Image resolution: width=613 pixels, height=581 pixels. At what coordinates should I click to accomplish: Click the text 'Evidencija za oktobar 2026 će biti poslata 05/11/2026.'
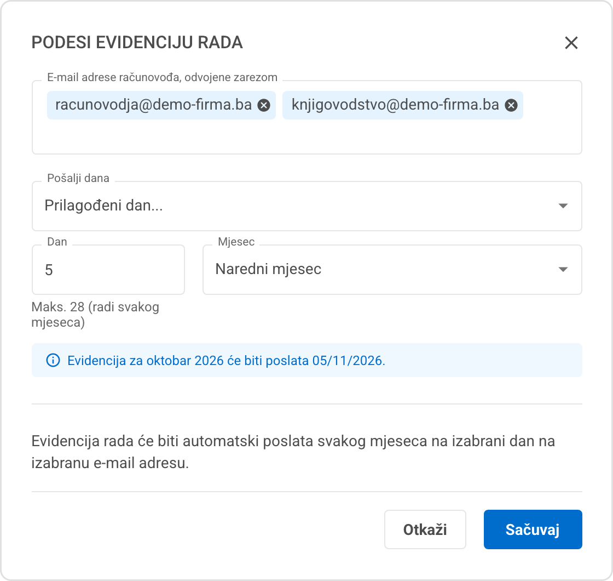pyautogui.click(x=227, y=361)
